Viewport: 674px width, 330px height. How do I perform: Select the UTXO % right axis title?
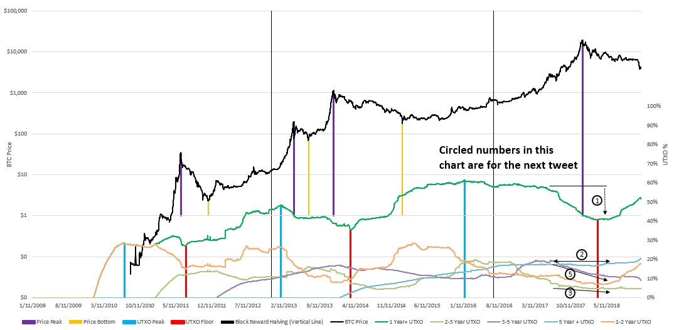pyautogui.click(x=665, y=154)
